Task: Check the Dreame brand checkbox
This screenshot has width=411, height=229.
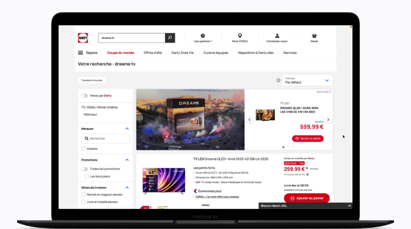Action: pyautogui.click(x=83, y=149)
